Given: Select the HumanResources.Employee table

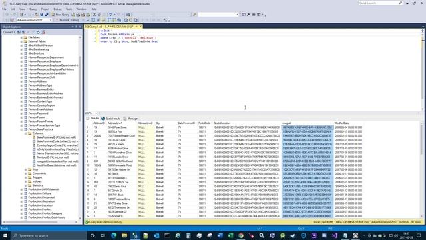Looking at the screenshot, I should tap(45, 61).
